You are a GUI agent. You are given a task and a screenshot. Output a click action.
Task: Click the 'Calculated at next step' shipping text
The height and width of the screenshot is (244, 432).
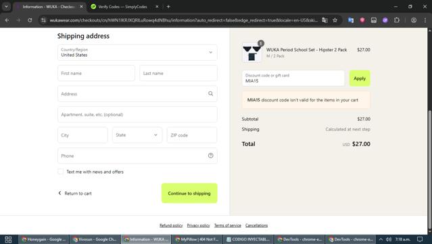coord(347,129)
